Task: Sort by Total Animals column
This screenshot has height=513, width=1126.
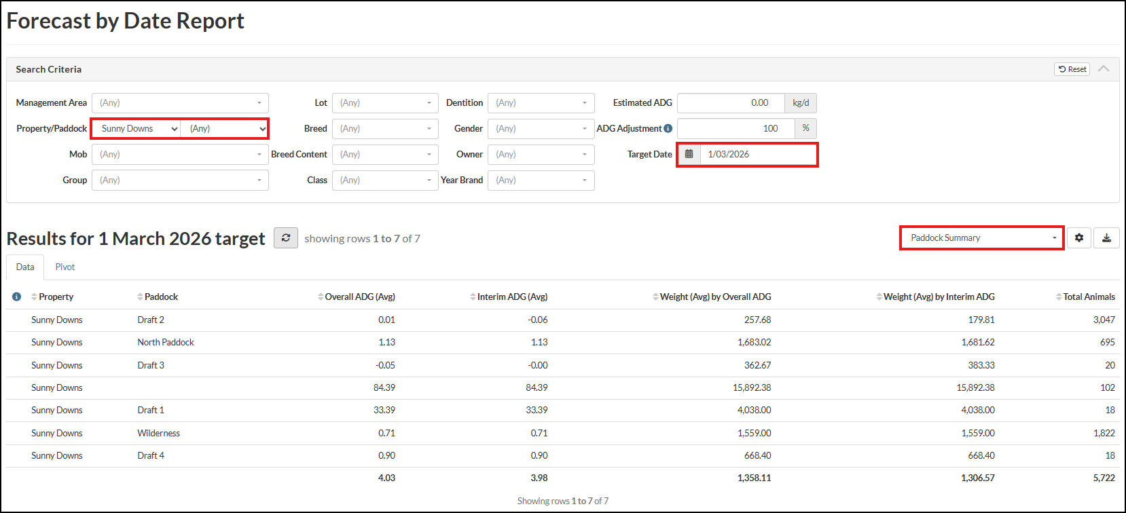Action: (1085, 297)
